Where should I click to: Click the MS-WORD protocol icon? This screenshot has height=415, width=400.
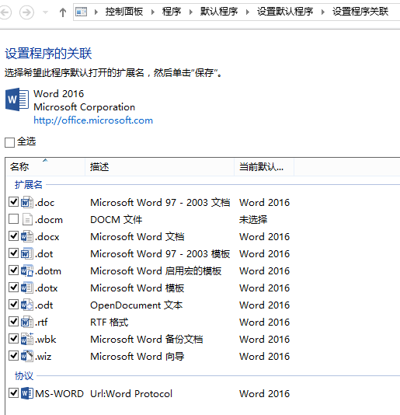(27, 393)
